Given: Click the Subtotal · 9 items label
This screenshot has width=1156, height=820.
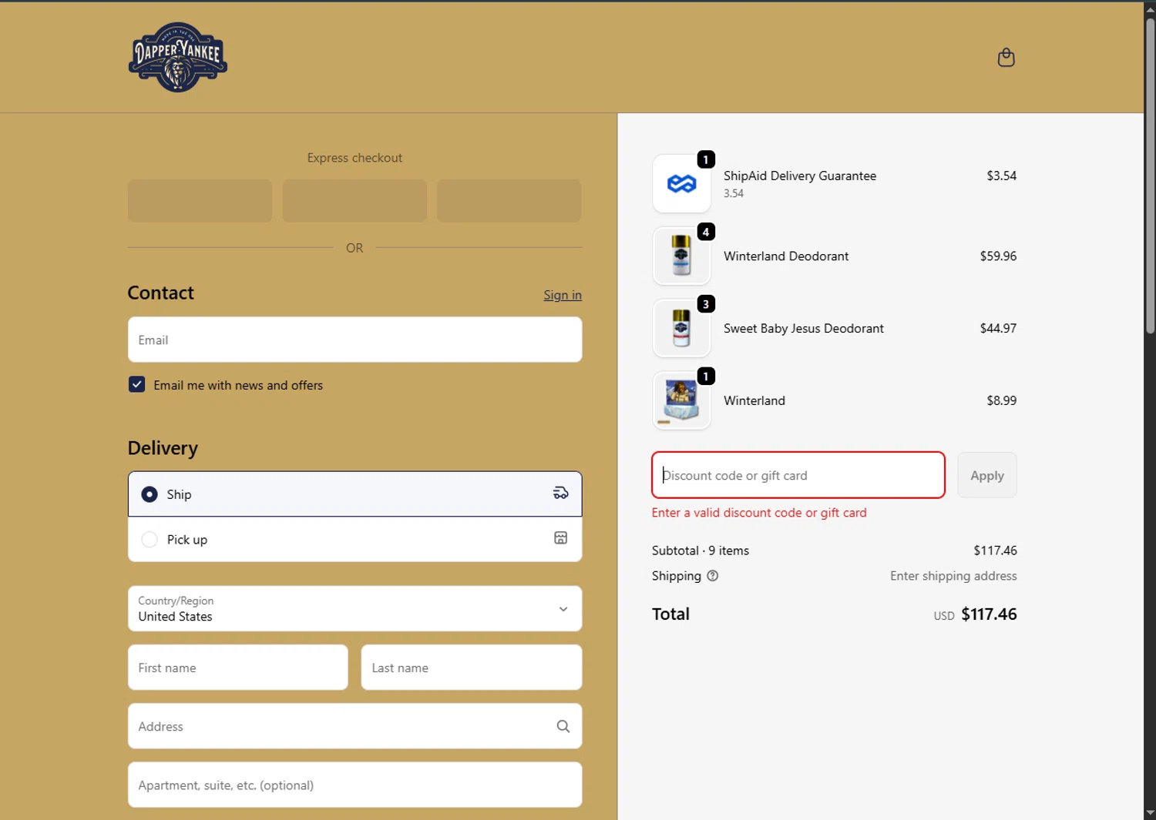Looking at the screenshot, I should [x=701, y=551].
